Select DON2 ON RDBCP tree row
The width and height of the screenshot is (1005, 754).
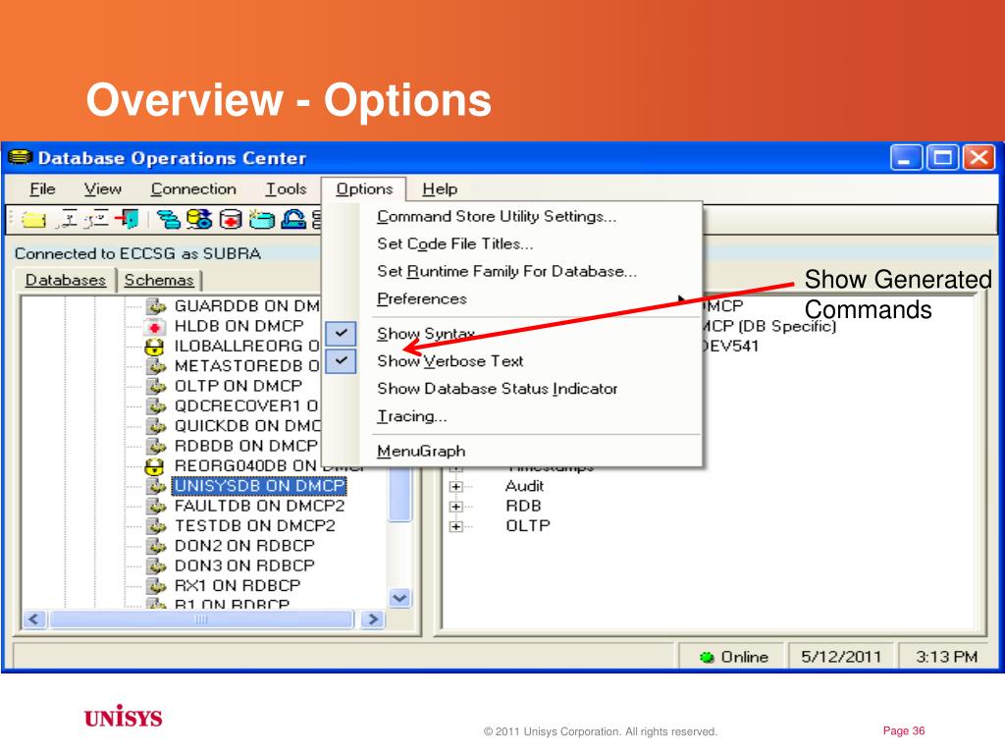click(244, 546)
